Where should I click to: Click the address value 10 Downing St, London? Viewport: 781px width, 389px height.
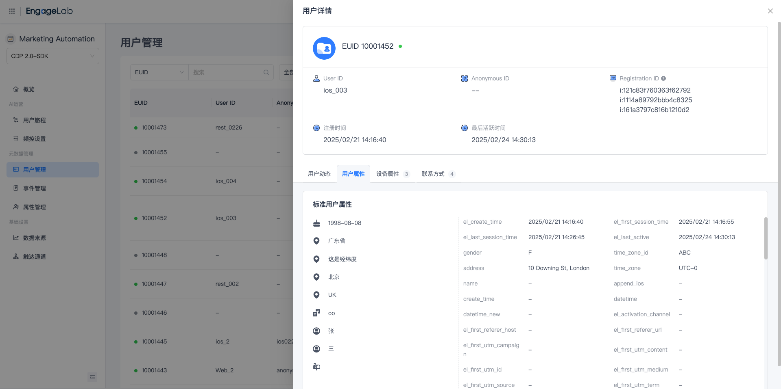click(559, 268)
